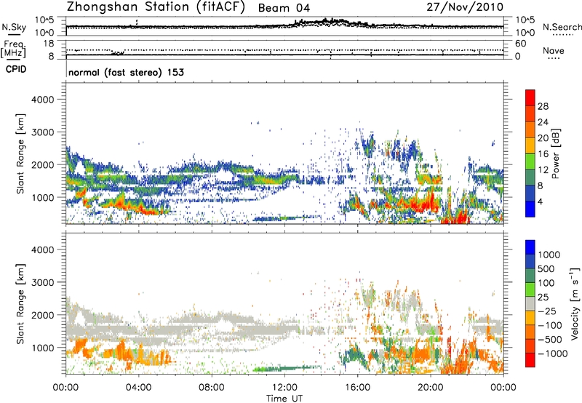Click the 08:00 time tick label
The height and width of the screenshot is (403, 582).
[211, 388]
